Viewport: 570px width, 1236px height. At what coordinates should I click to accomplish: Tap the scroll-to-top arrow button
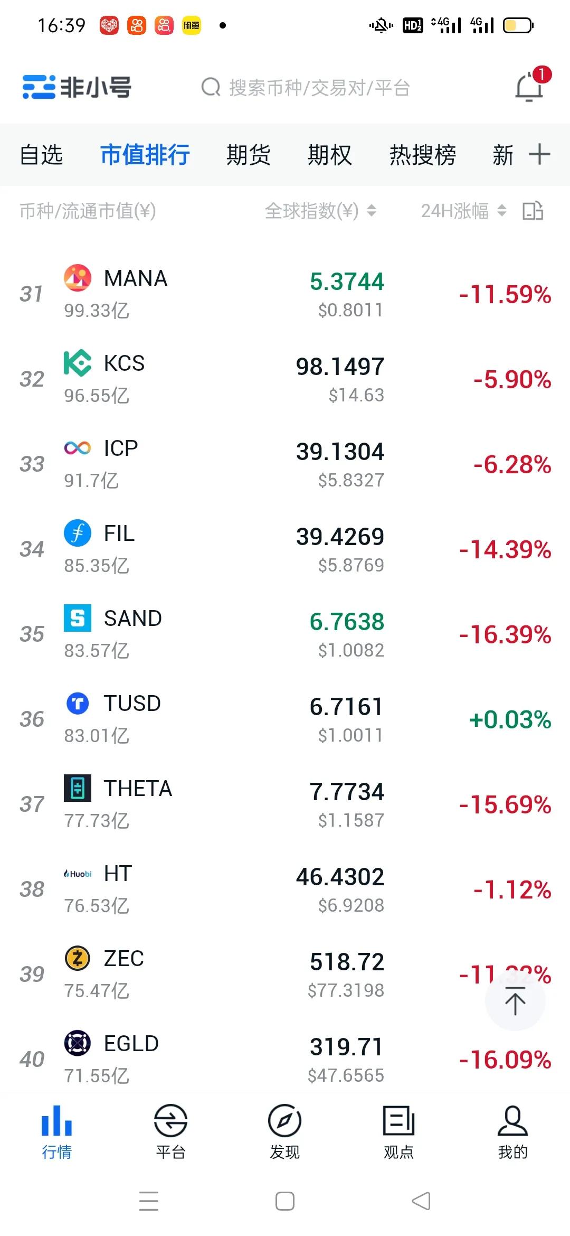click(x=515, y=1001)
